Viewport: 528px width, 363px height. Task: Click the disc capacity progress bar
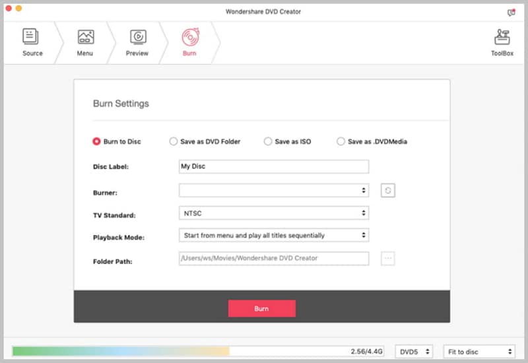pyautogui.click(x=197, y=351)
